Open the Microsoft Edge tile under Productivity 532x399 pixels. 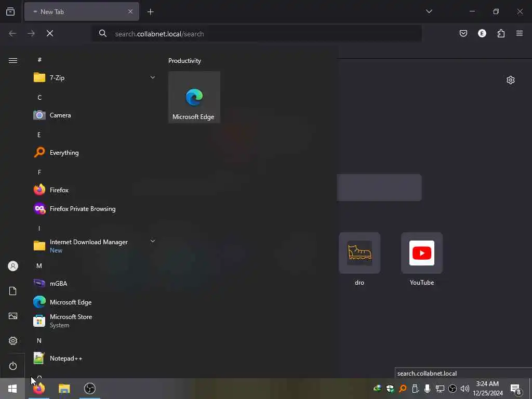[x=194, y=97]
